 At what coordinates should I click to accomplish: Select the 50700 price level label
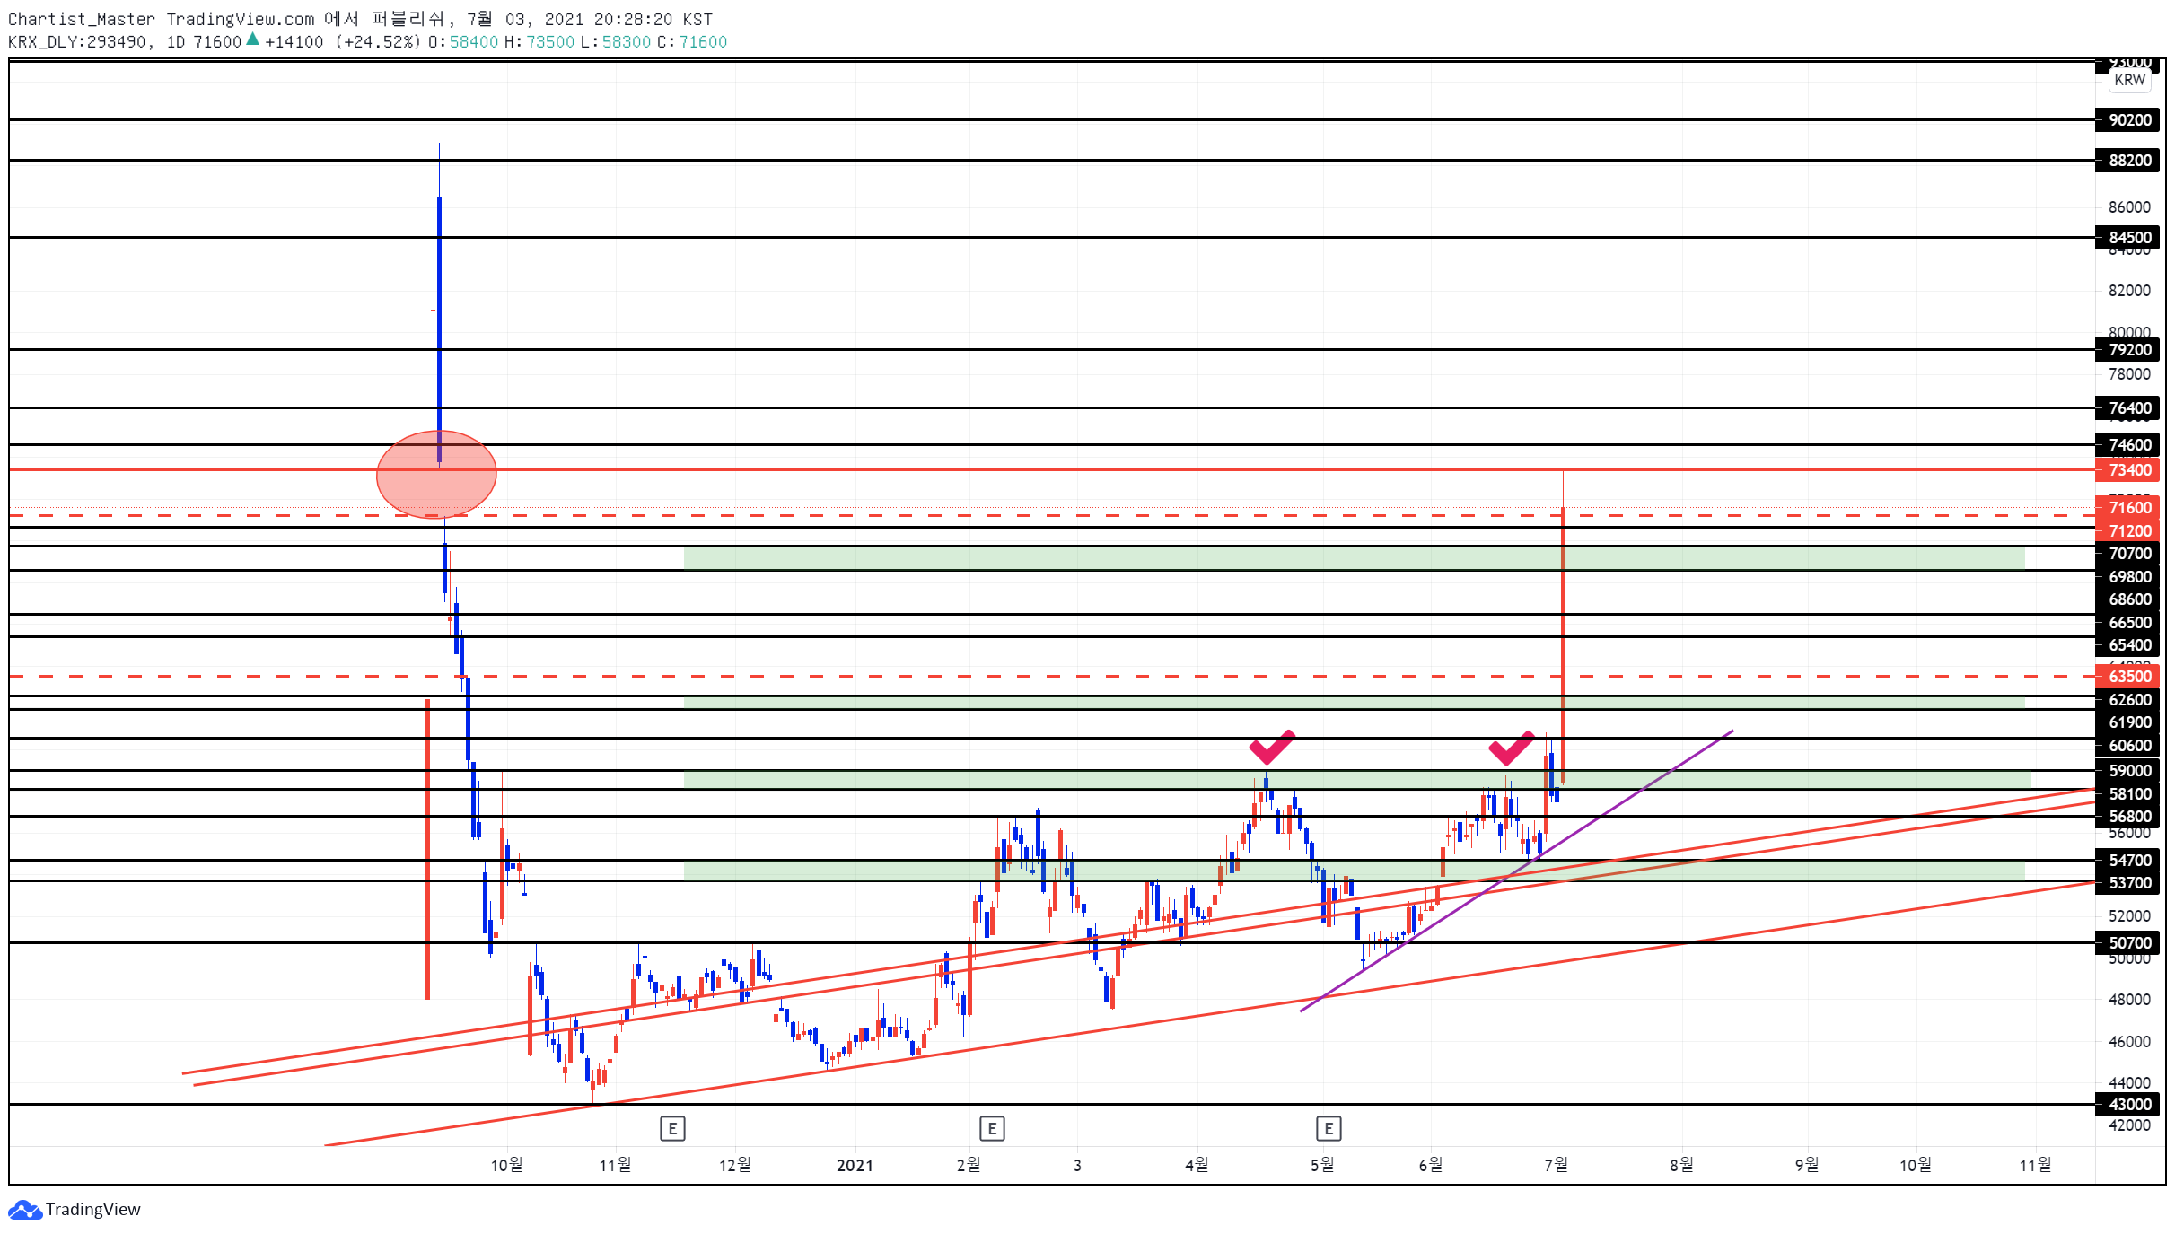point(2127,942)
